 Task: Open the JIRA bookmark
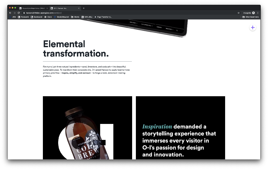13,17
